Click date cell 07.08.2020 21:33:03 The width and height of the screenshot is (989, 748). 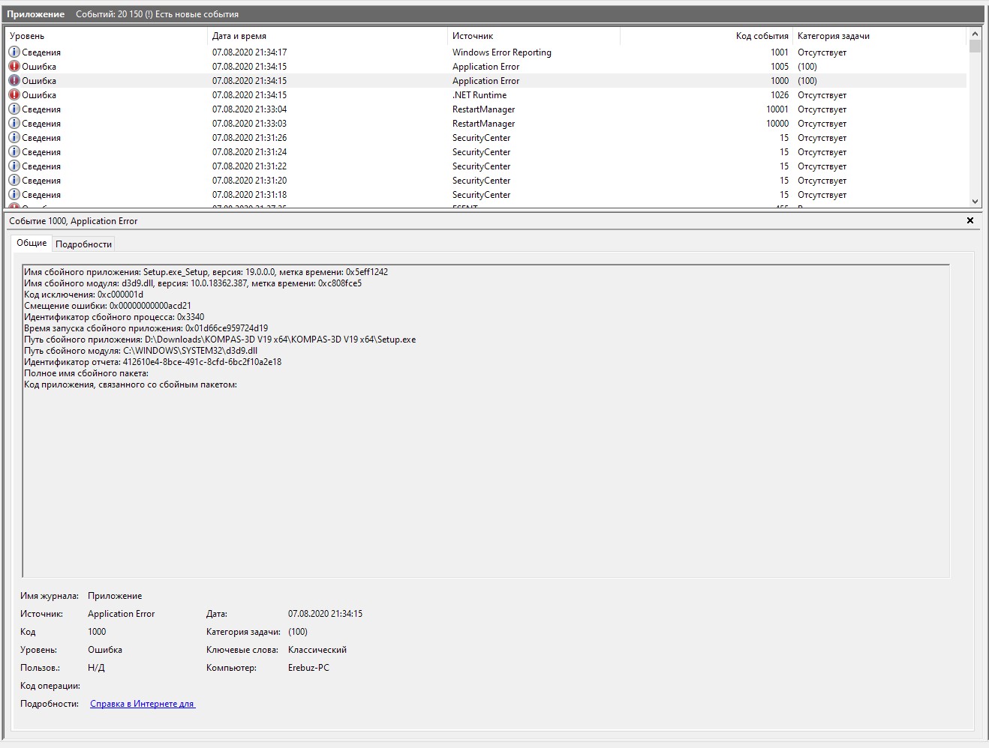249,124
